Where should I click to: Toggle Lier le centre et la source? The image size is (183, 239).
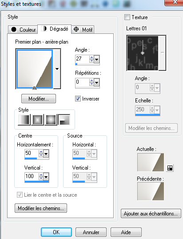tap(20, 195)
